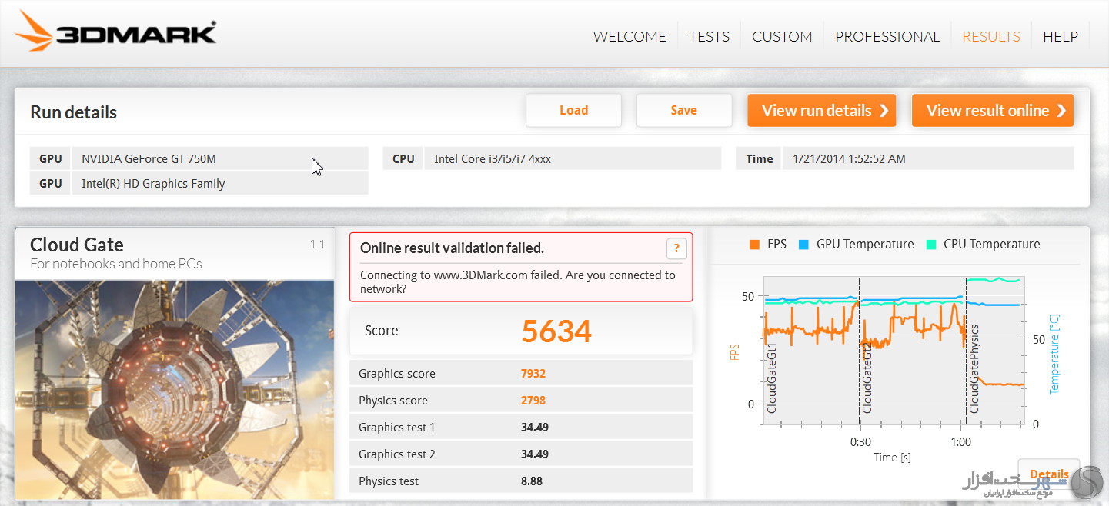
Task: Click the Graphics score row
Action: pyautogui.click(x=520, y=374)
